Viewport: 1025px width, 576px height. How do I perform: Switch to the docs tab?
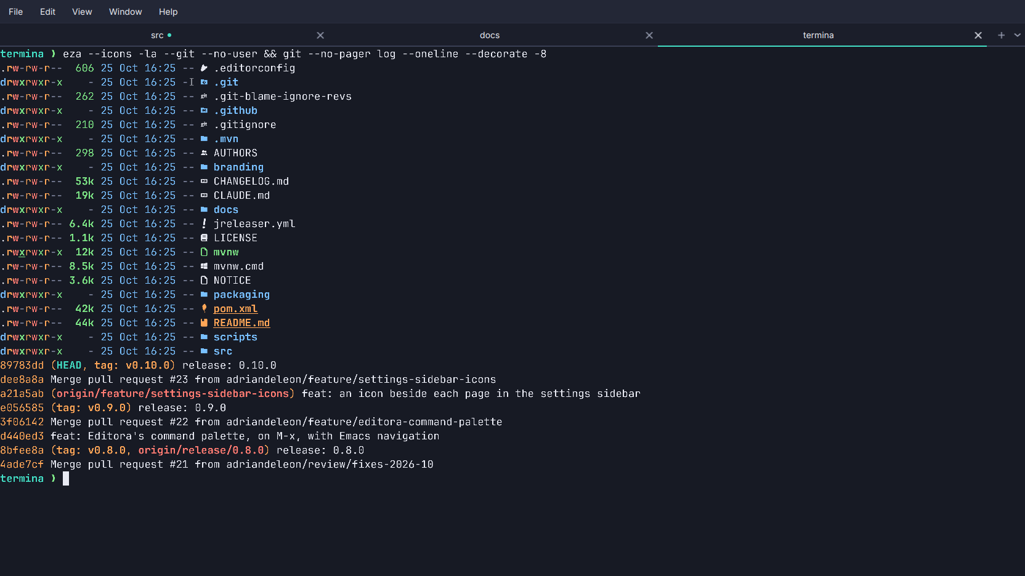[x=490, y=35]
